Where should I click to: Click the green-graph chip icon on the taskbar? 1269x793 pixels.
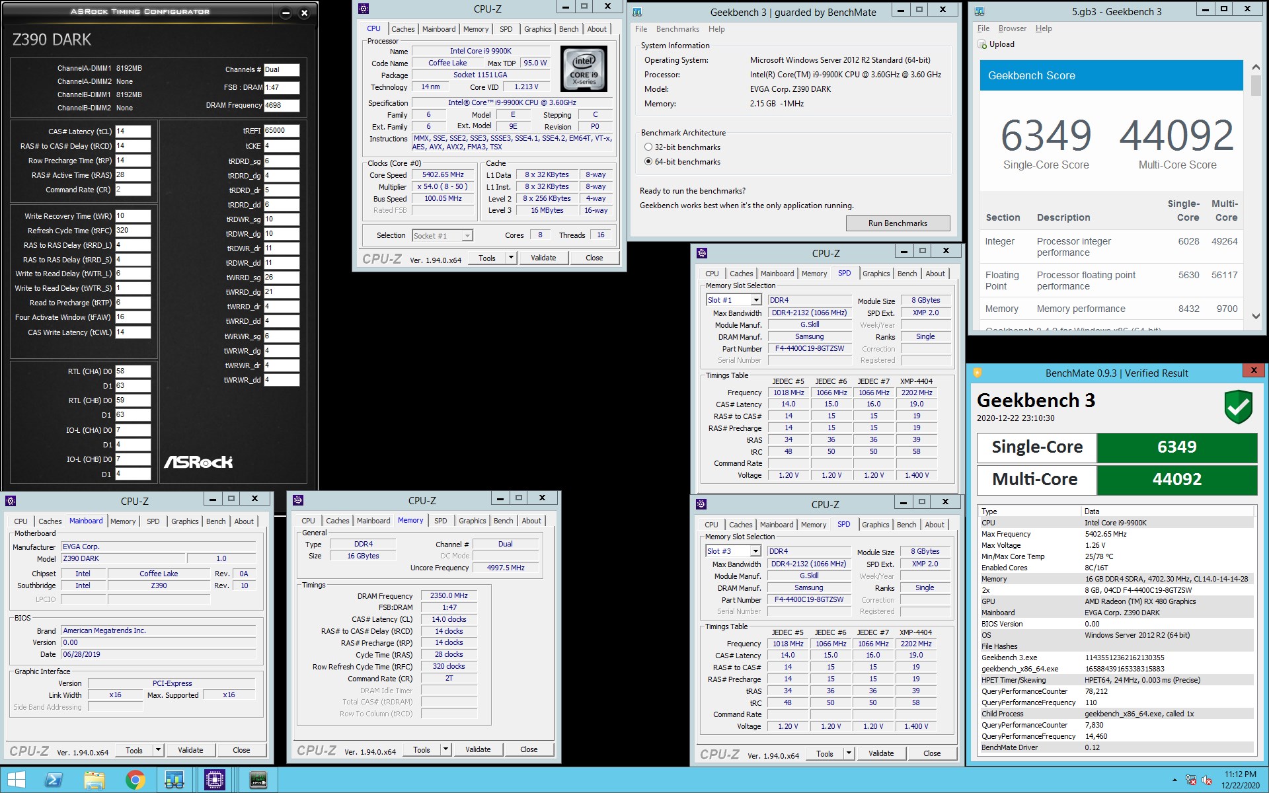(258, 780)
